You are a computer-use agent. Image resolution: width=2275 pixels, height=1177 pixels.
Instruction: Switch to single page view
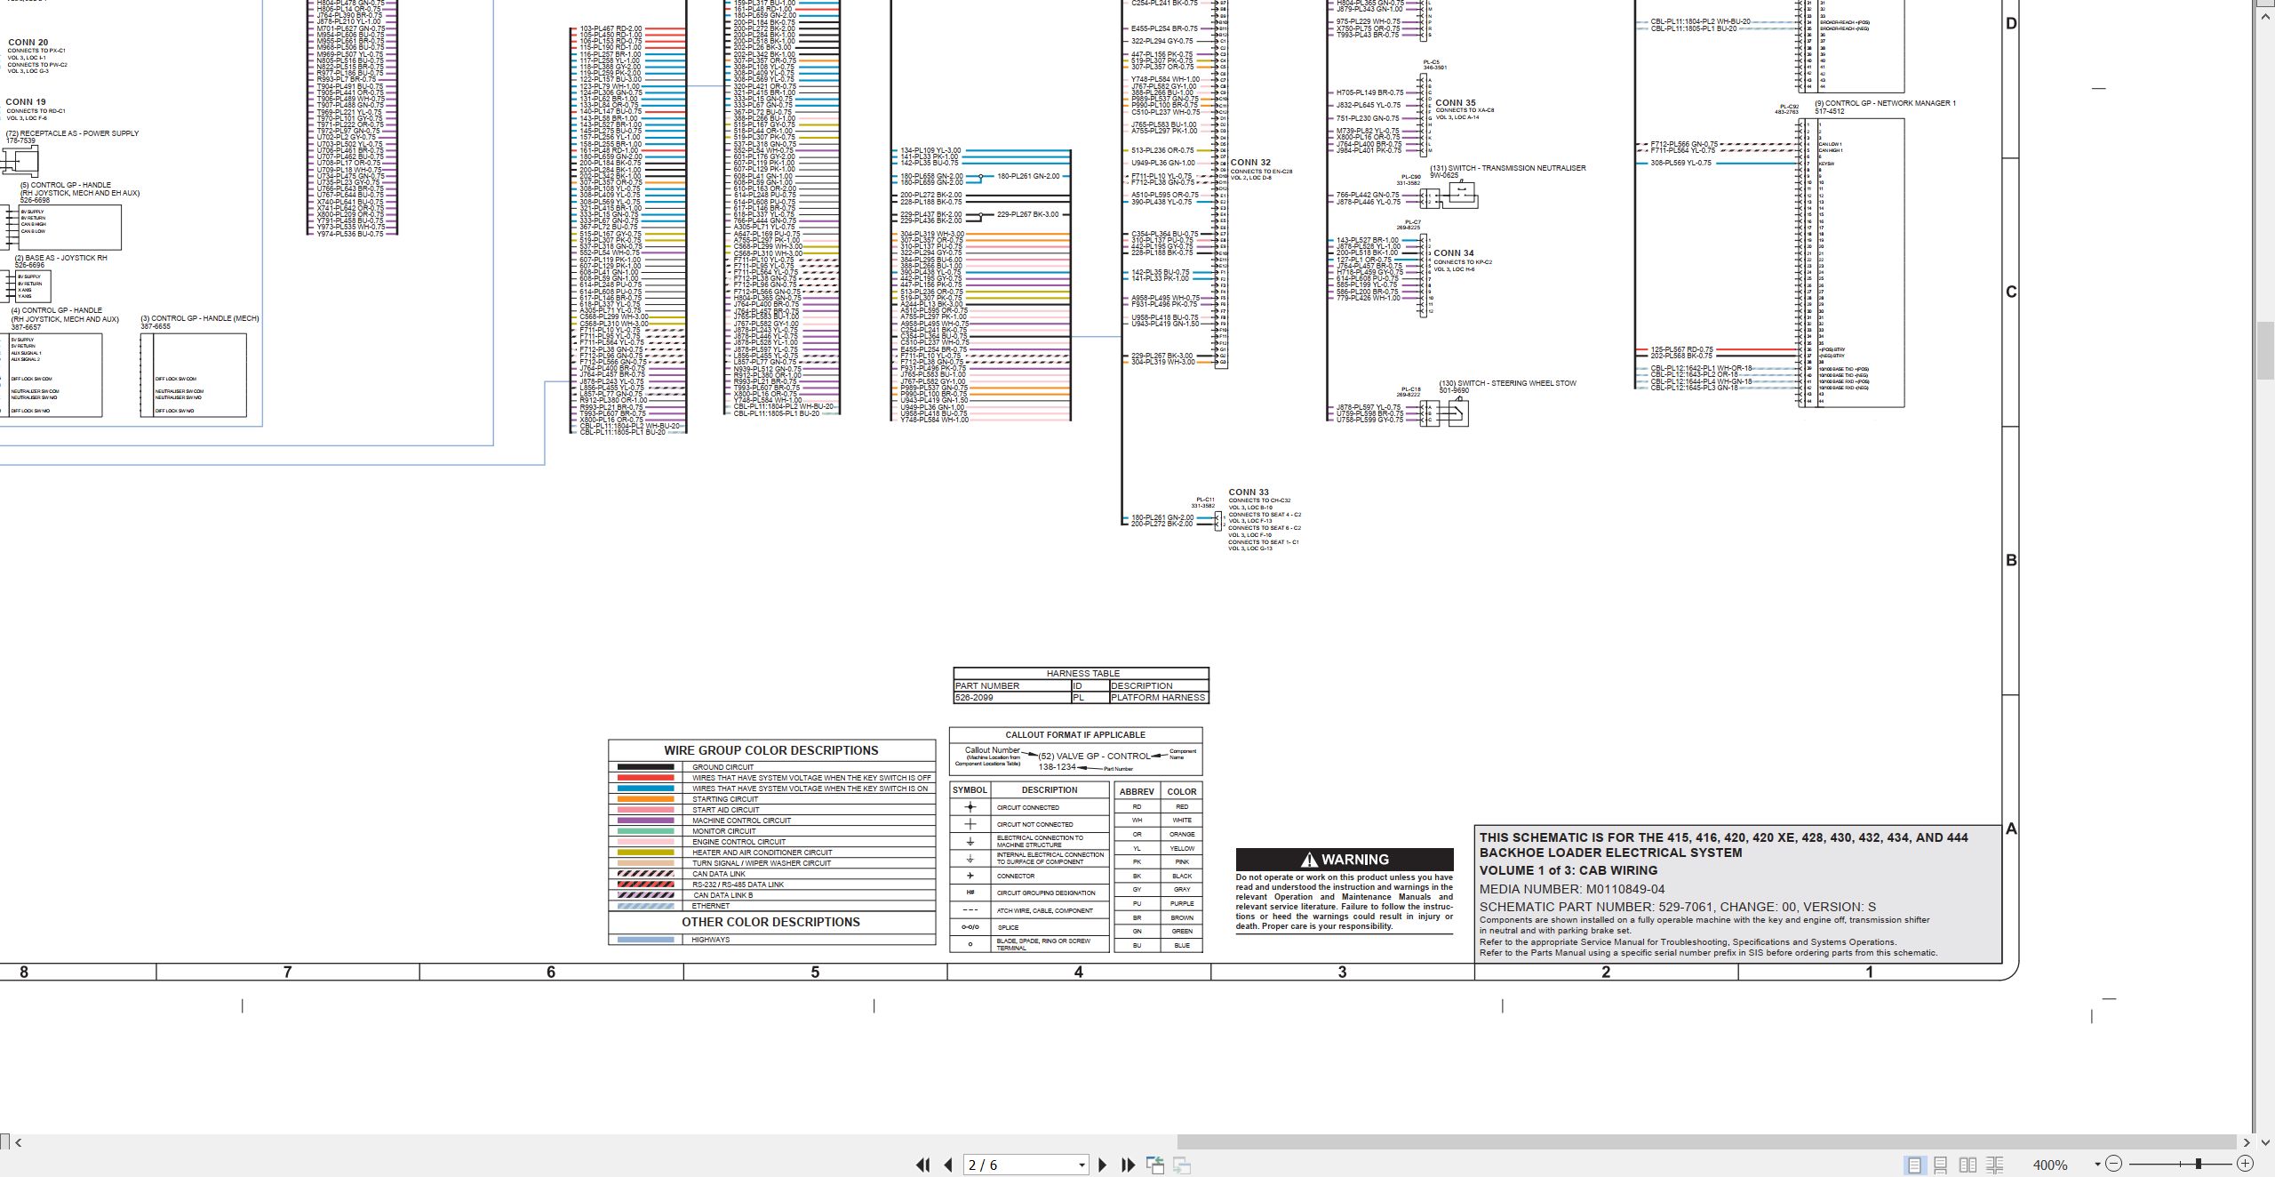coord(1914,1165)
